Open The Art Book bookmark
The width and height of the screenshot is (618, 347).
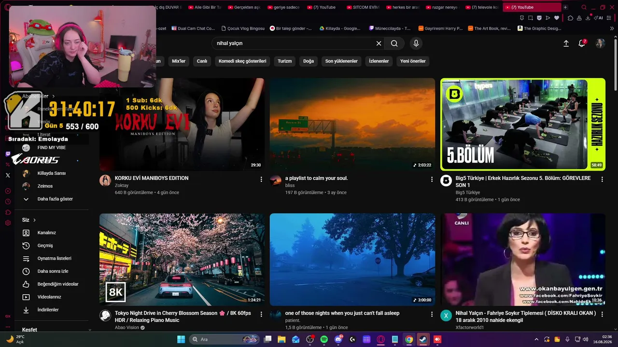coord(489,28)
